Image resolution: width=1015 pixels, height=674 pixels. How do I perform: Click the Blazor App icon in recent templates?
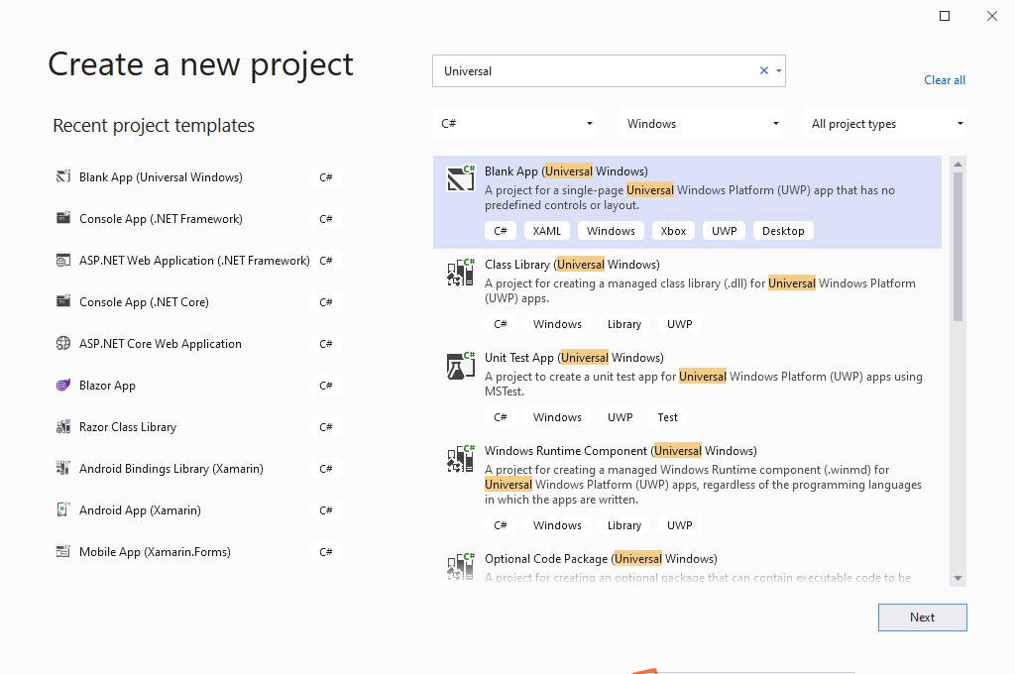coord(63,386)
